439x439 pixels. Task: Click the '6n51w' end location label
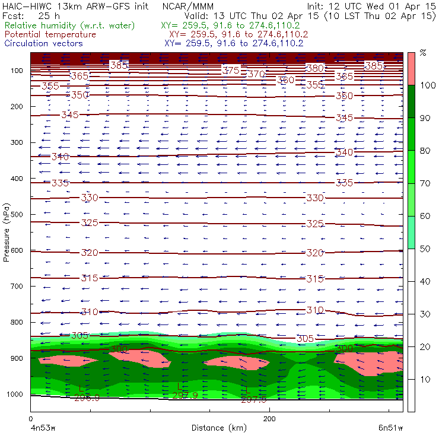click(390, 428)
